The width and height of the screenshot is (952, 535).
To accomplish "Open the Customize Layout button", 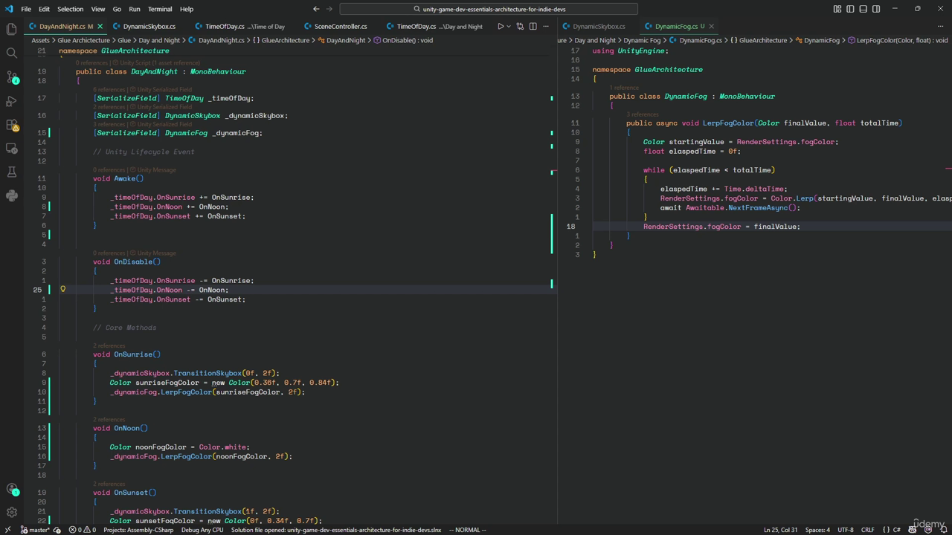I will tap(837, 9).
